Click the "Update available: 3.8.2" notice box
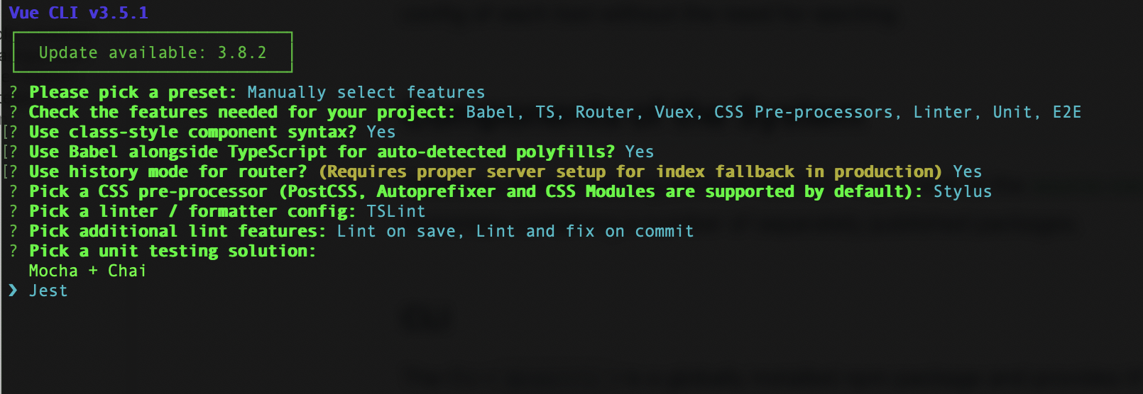The width and height of the screenshot is (1143, 394). click(x=153, y=52)
